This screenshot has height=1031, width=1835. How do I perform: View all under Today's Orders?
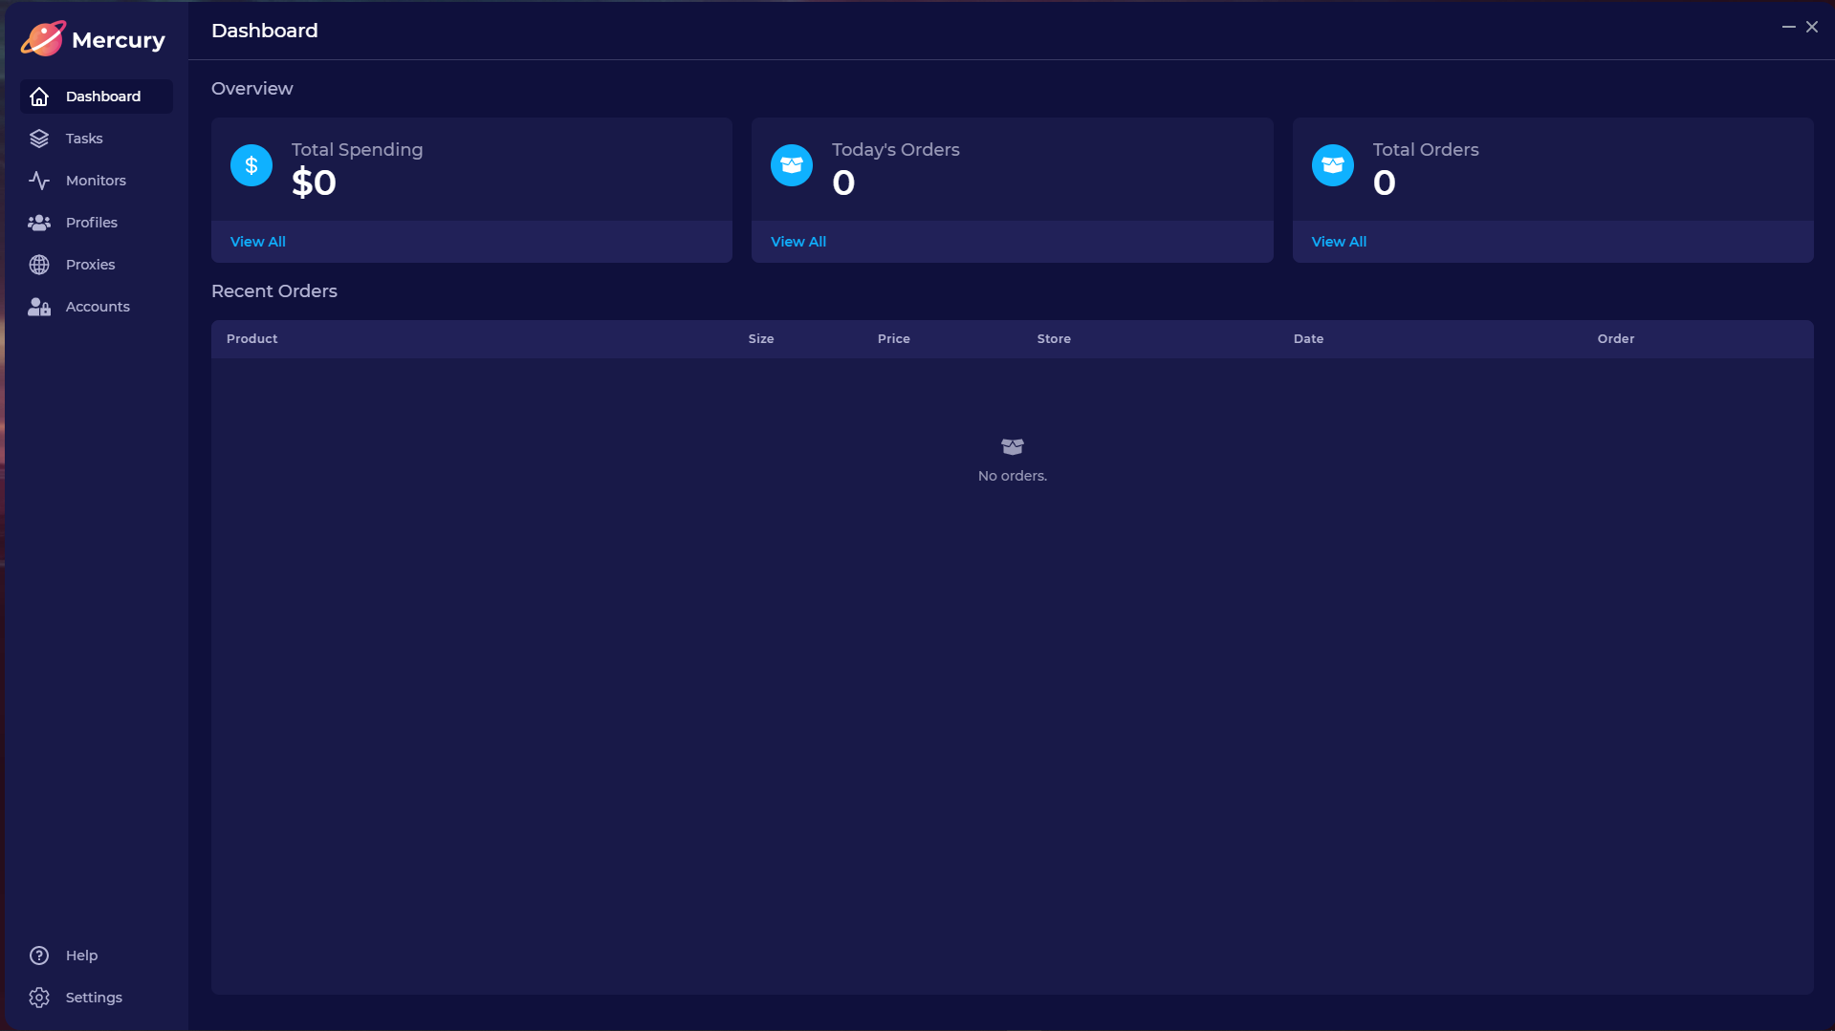pyautogui.click(x=798, y=242)
